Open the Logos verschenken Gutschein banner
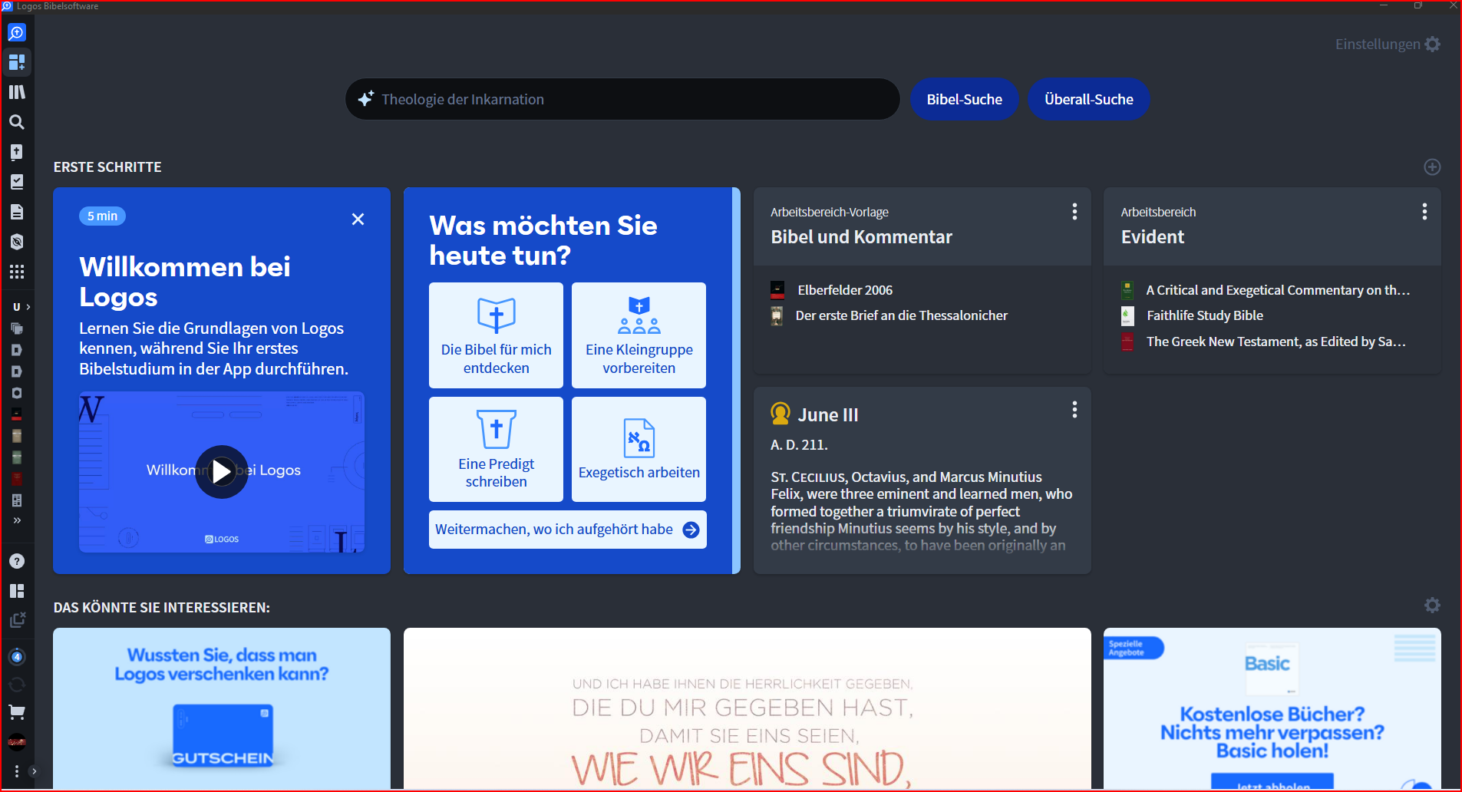1462x792 pixels. [x=222, y=708]
